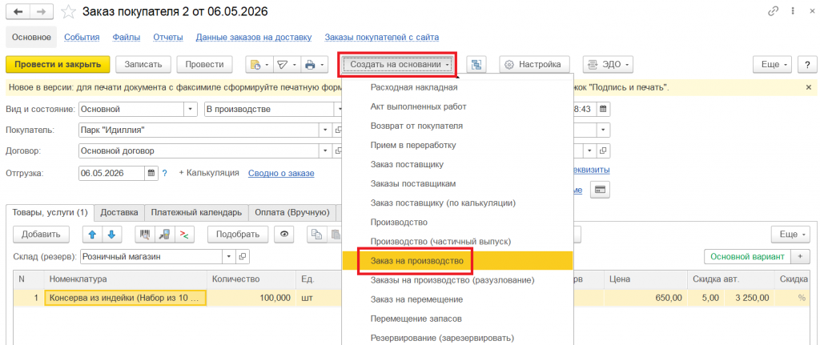This screenshot has height=345, width=820.
Task: Open the Еще menu in the table toolbar
Action: [791, 235]
